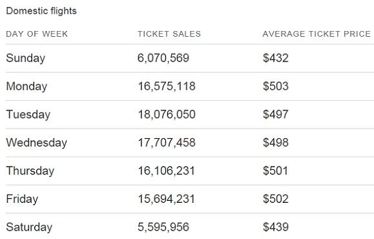Screen dimensions: 374x239
Task: Select the Wednesday row label
Action: (x=36, y=143)
